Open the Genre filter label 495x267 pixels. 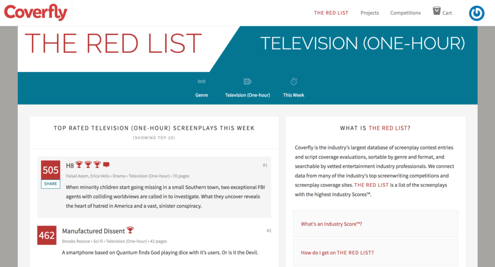click(202, 95)
